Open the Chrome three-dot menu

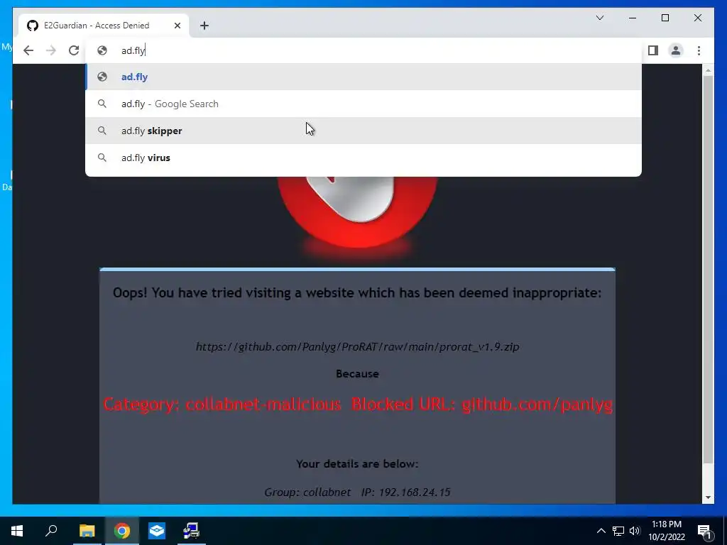click(699, 50)
